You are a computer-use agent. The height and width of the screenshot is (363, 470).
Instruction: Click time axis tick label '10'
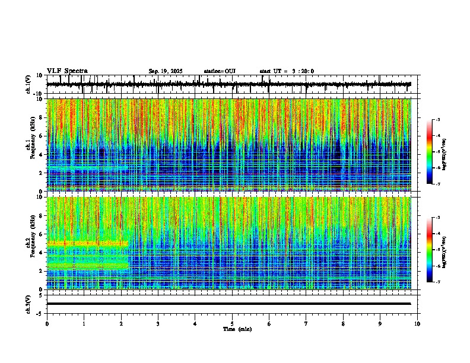coord(417,324)
